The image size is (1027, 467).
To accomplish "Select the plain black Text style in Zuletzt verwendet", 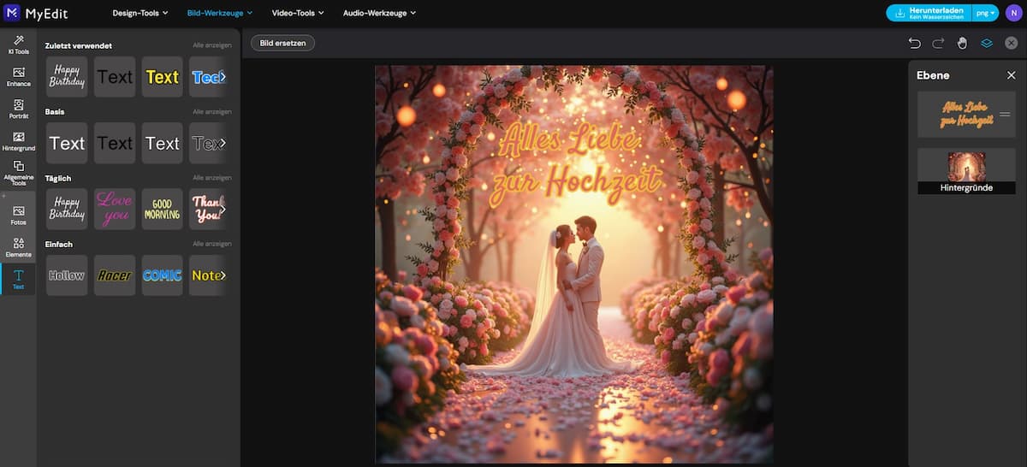I will [x=115, y=77].
